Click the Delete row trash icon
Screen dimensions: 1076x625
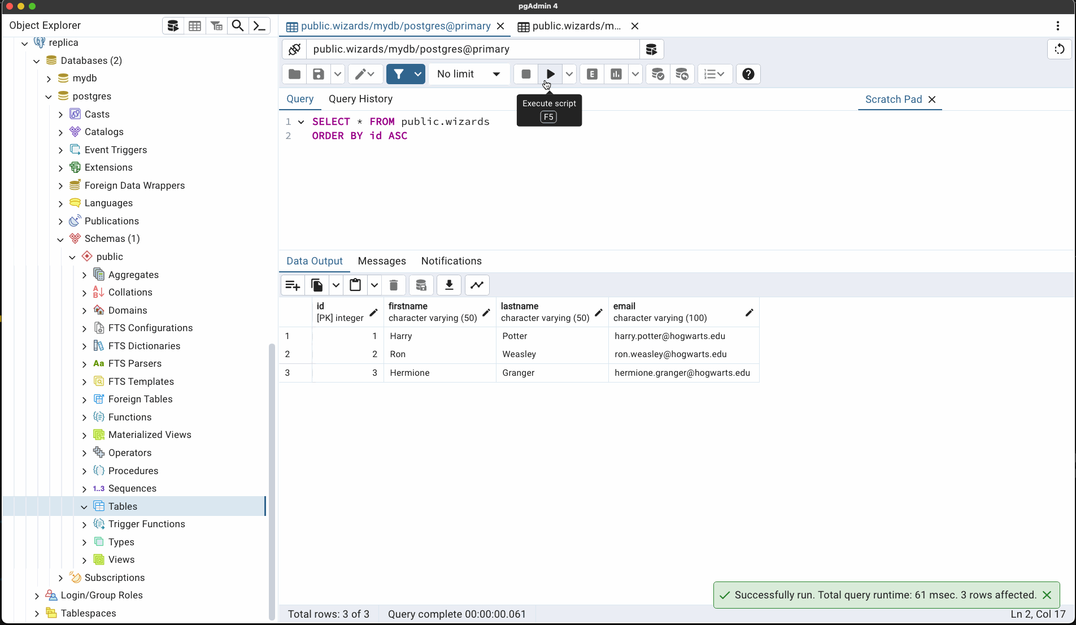pyautogui.click(x=394, y=285)
